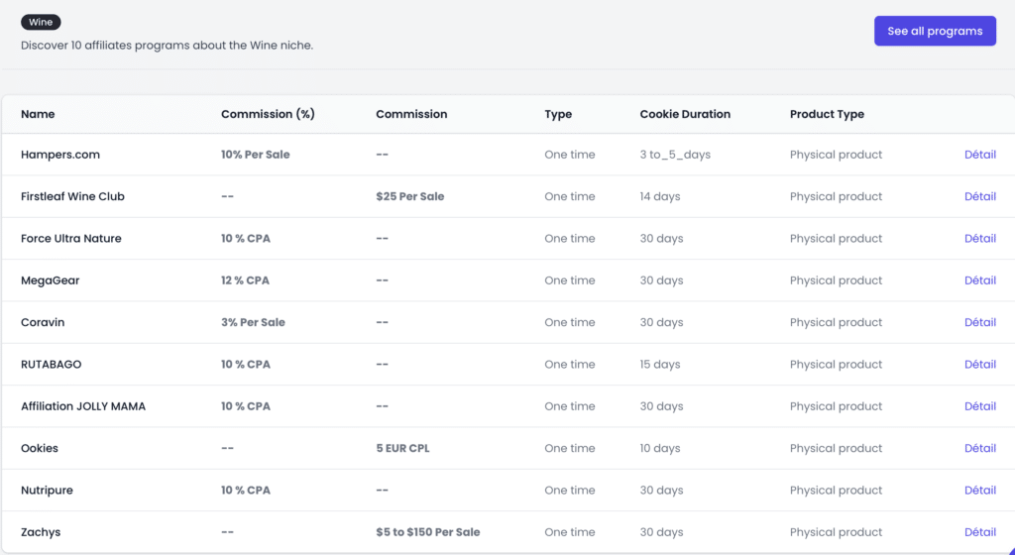The width and height of the screenshot is (1015, 555).
Task: Click the 15 days cookie duration
Action: [659, 364]
